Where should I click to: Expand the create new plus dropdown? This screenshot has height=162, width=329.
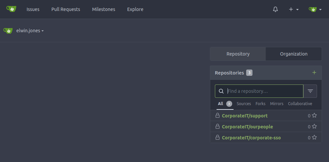tap(293, 9)
